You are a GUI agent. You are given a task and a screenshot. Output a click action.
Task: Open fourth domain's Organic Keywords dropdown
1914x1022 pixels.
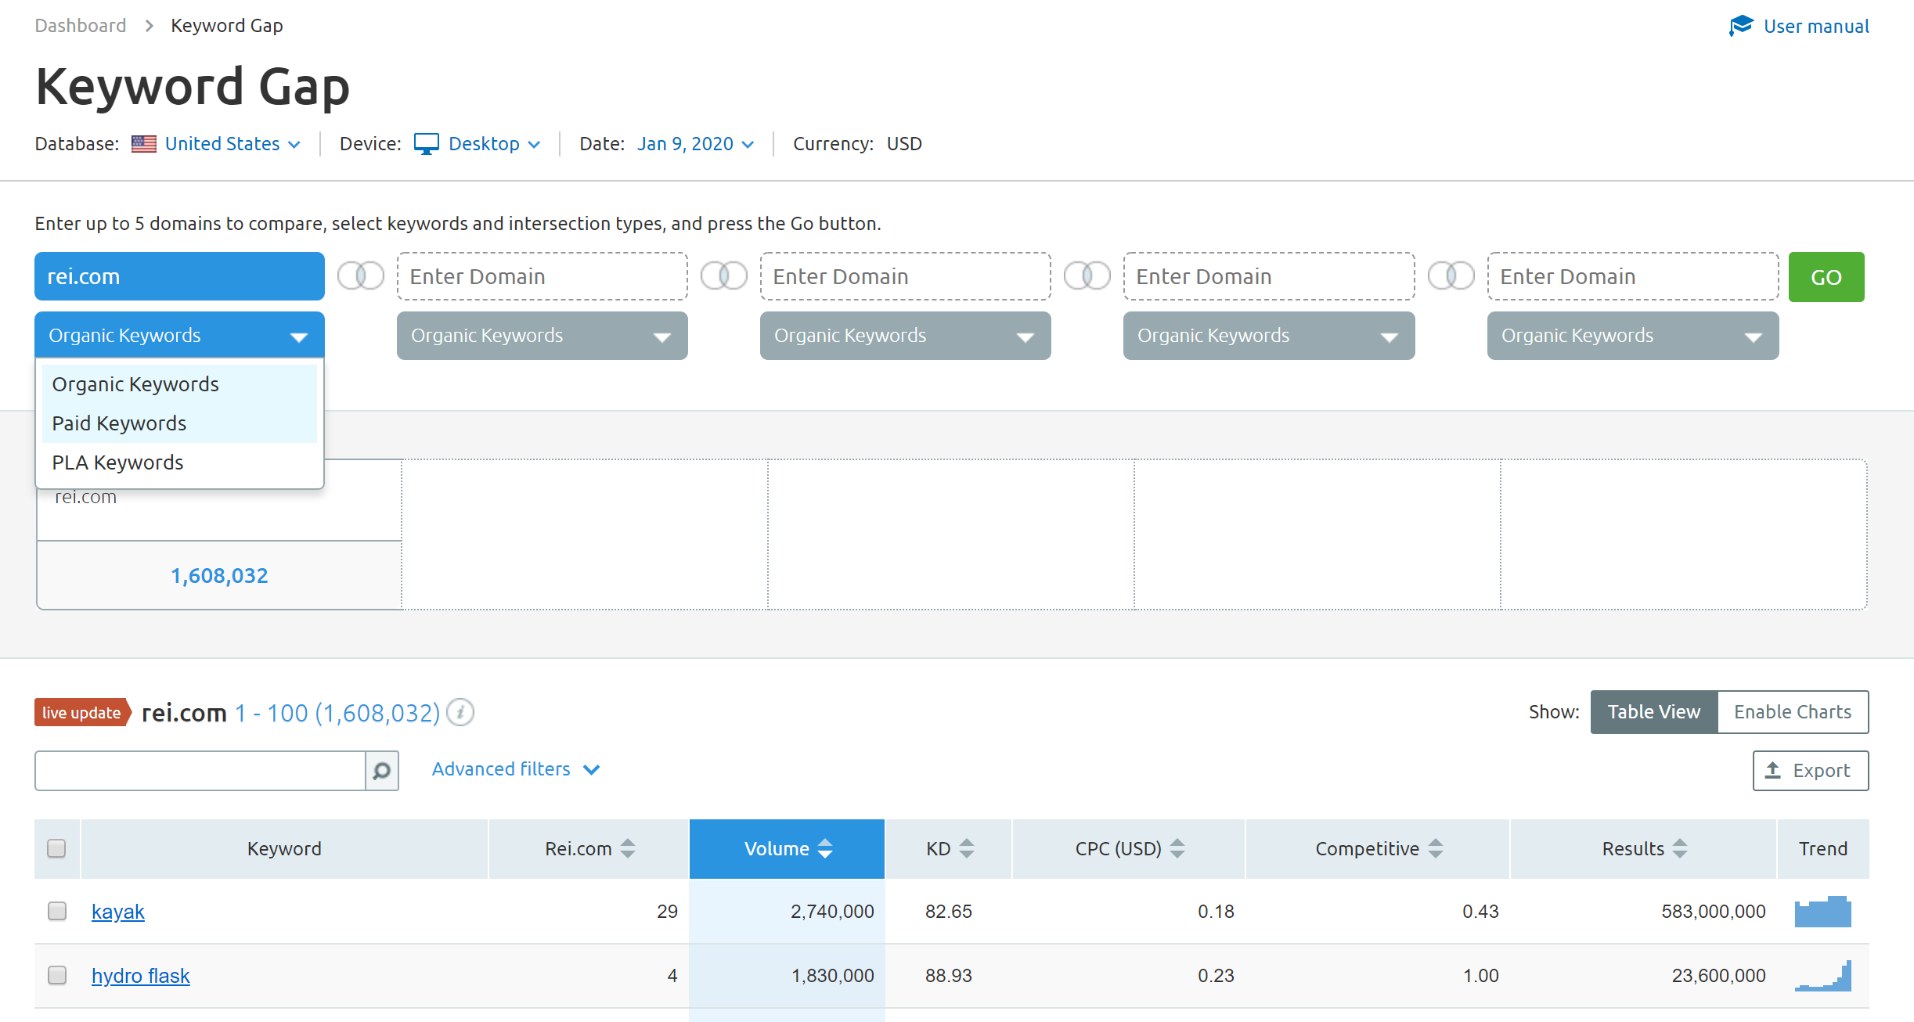(1268, 336)
